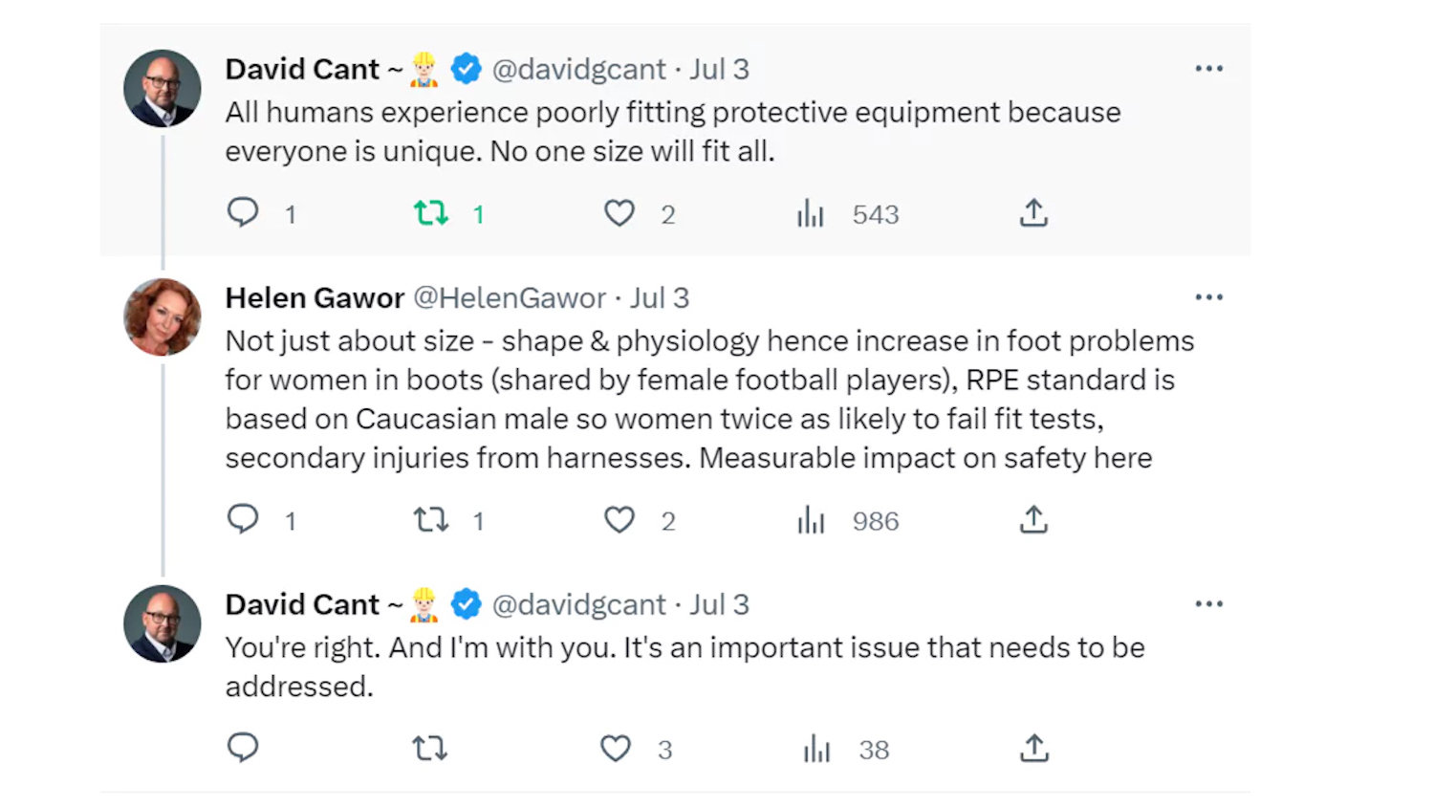Screen dimensions: 1434x807
Task: View analytics for tweet with 543 views
Action: pos(811,213)
